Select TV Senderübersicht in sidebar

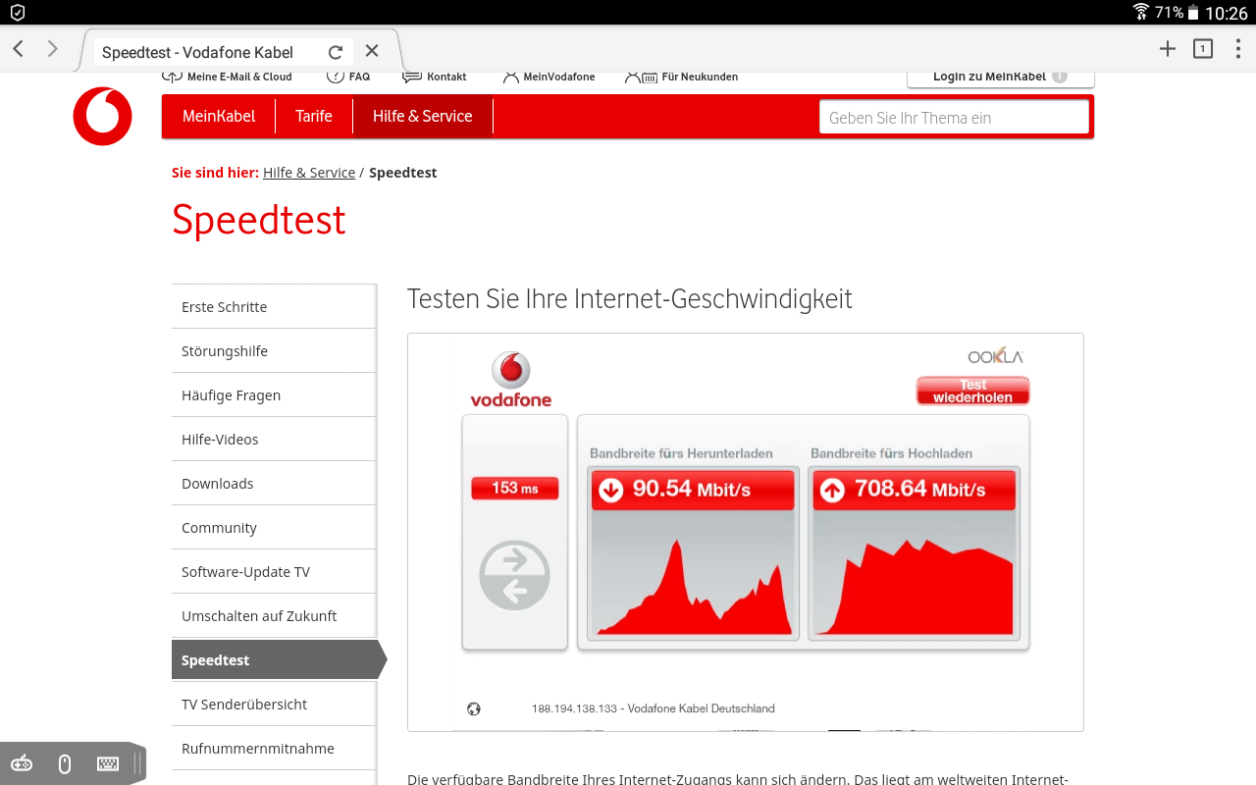274,705
